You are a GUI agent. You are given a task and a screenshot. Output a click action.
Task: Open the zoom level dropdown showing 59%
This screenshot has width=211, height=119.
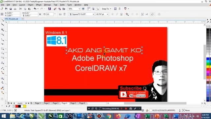79,9
